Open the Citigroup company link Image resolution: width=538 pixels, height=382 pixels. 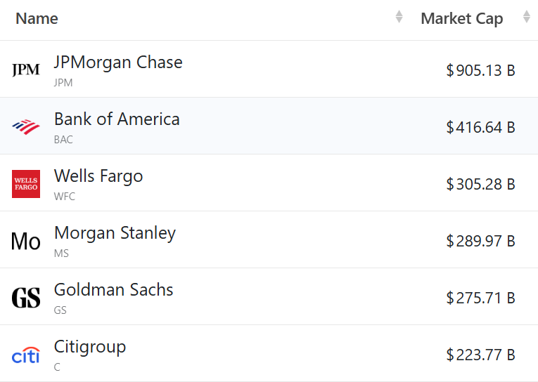click(90, 346)
